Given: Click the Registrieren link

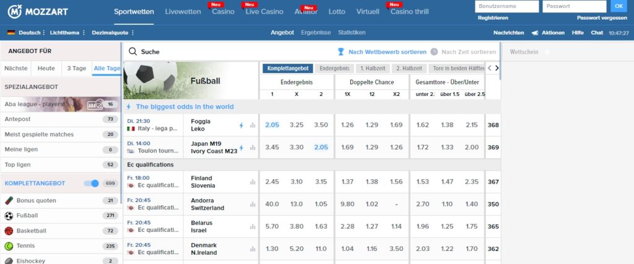Looking at the screenshot, I should tap(493, 18).
